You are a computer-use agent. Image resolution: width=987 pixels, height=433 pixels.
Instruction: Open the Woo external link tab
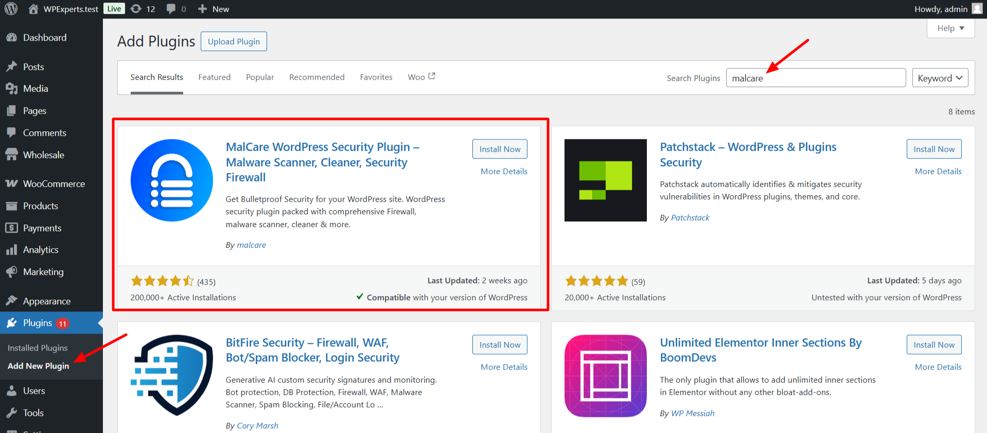click(x=421, y=77)
